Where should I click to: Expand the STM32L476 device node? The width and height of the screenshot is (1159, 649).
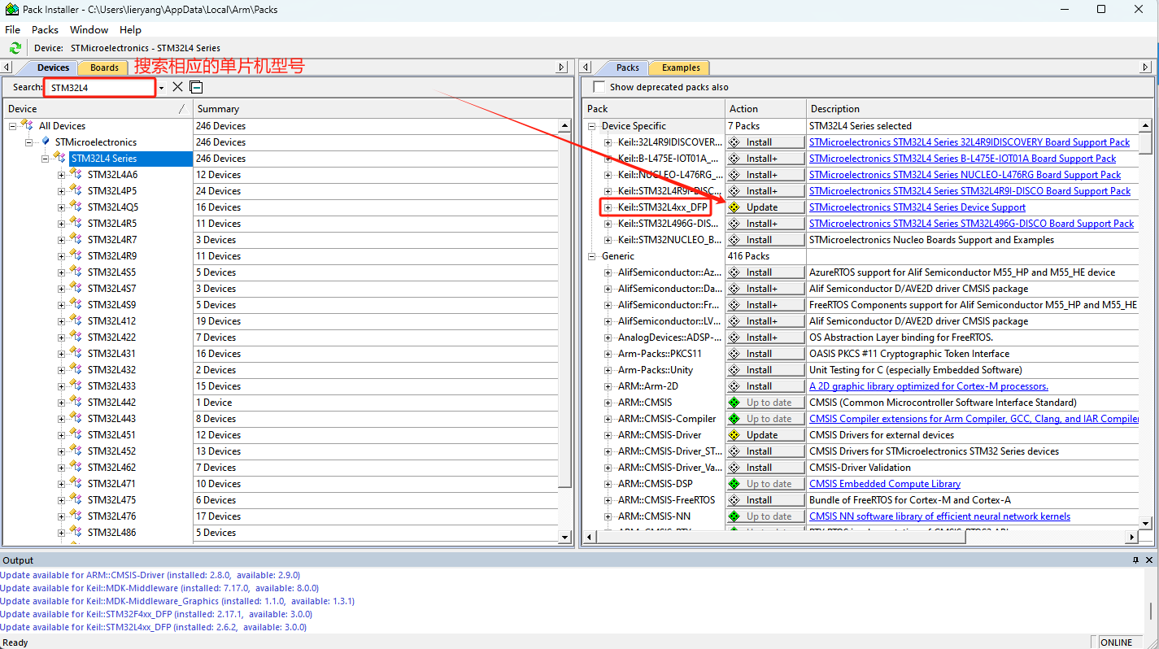61,516
